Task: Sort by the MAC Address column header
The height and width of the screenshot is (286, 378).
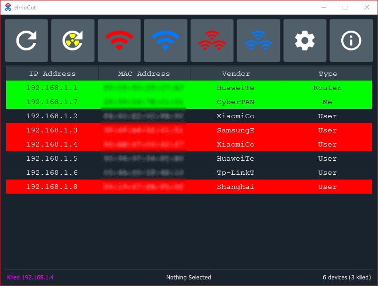Action: [x=144, y=74]
